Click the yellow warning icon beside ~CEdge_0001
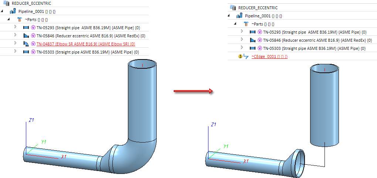 click(x=240, y=57)
